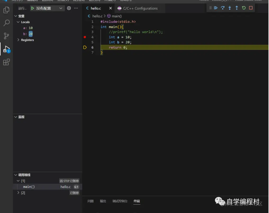Viewport: 269px width, 213px height.
Task: Open the debug panel more actions ellipsis
Action: click(76, 8)
